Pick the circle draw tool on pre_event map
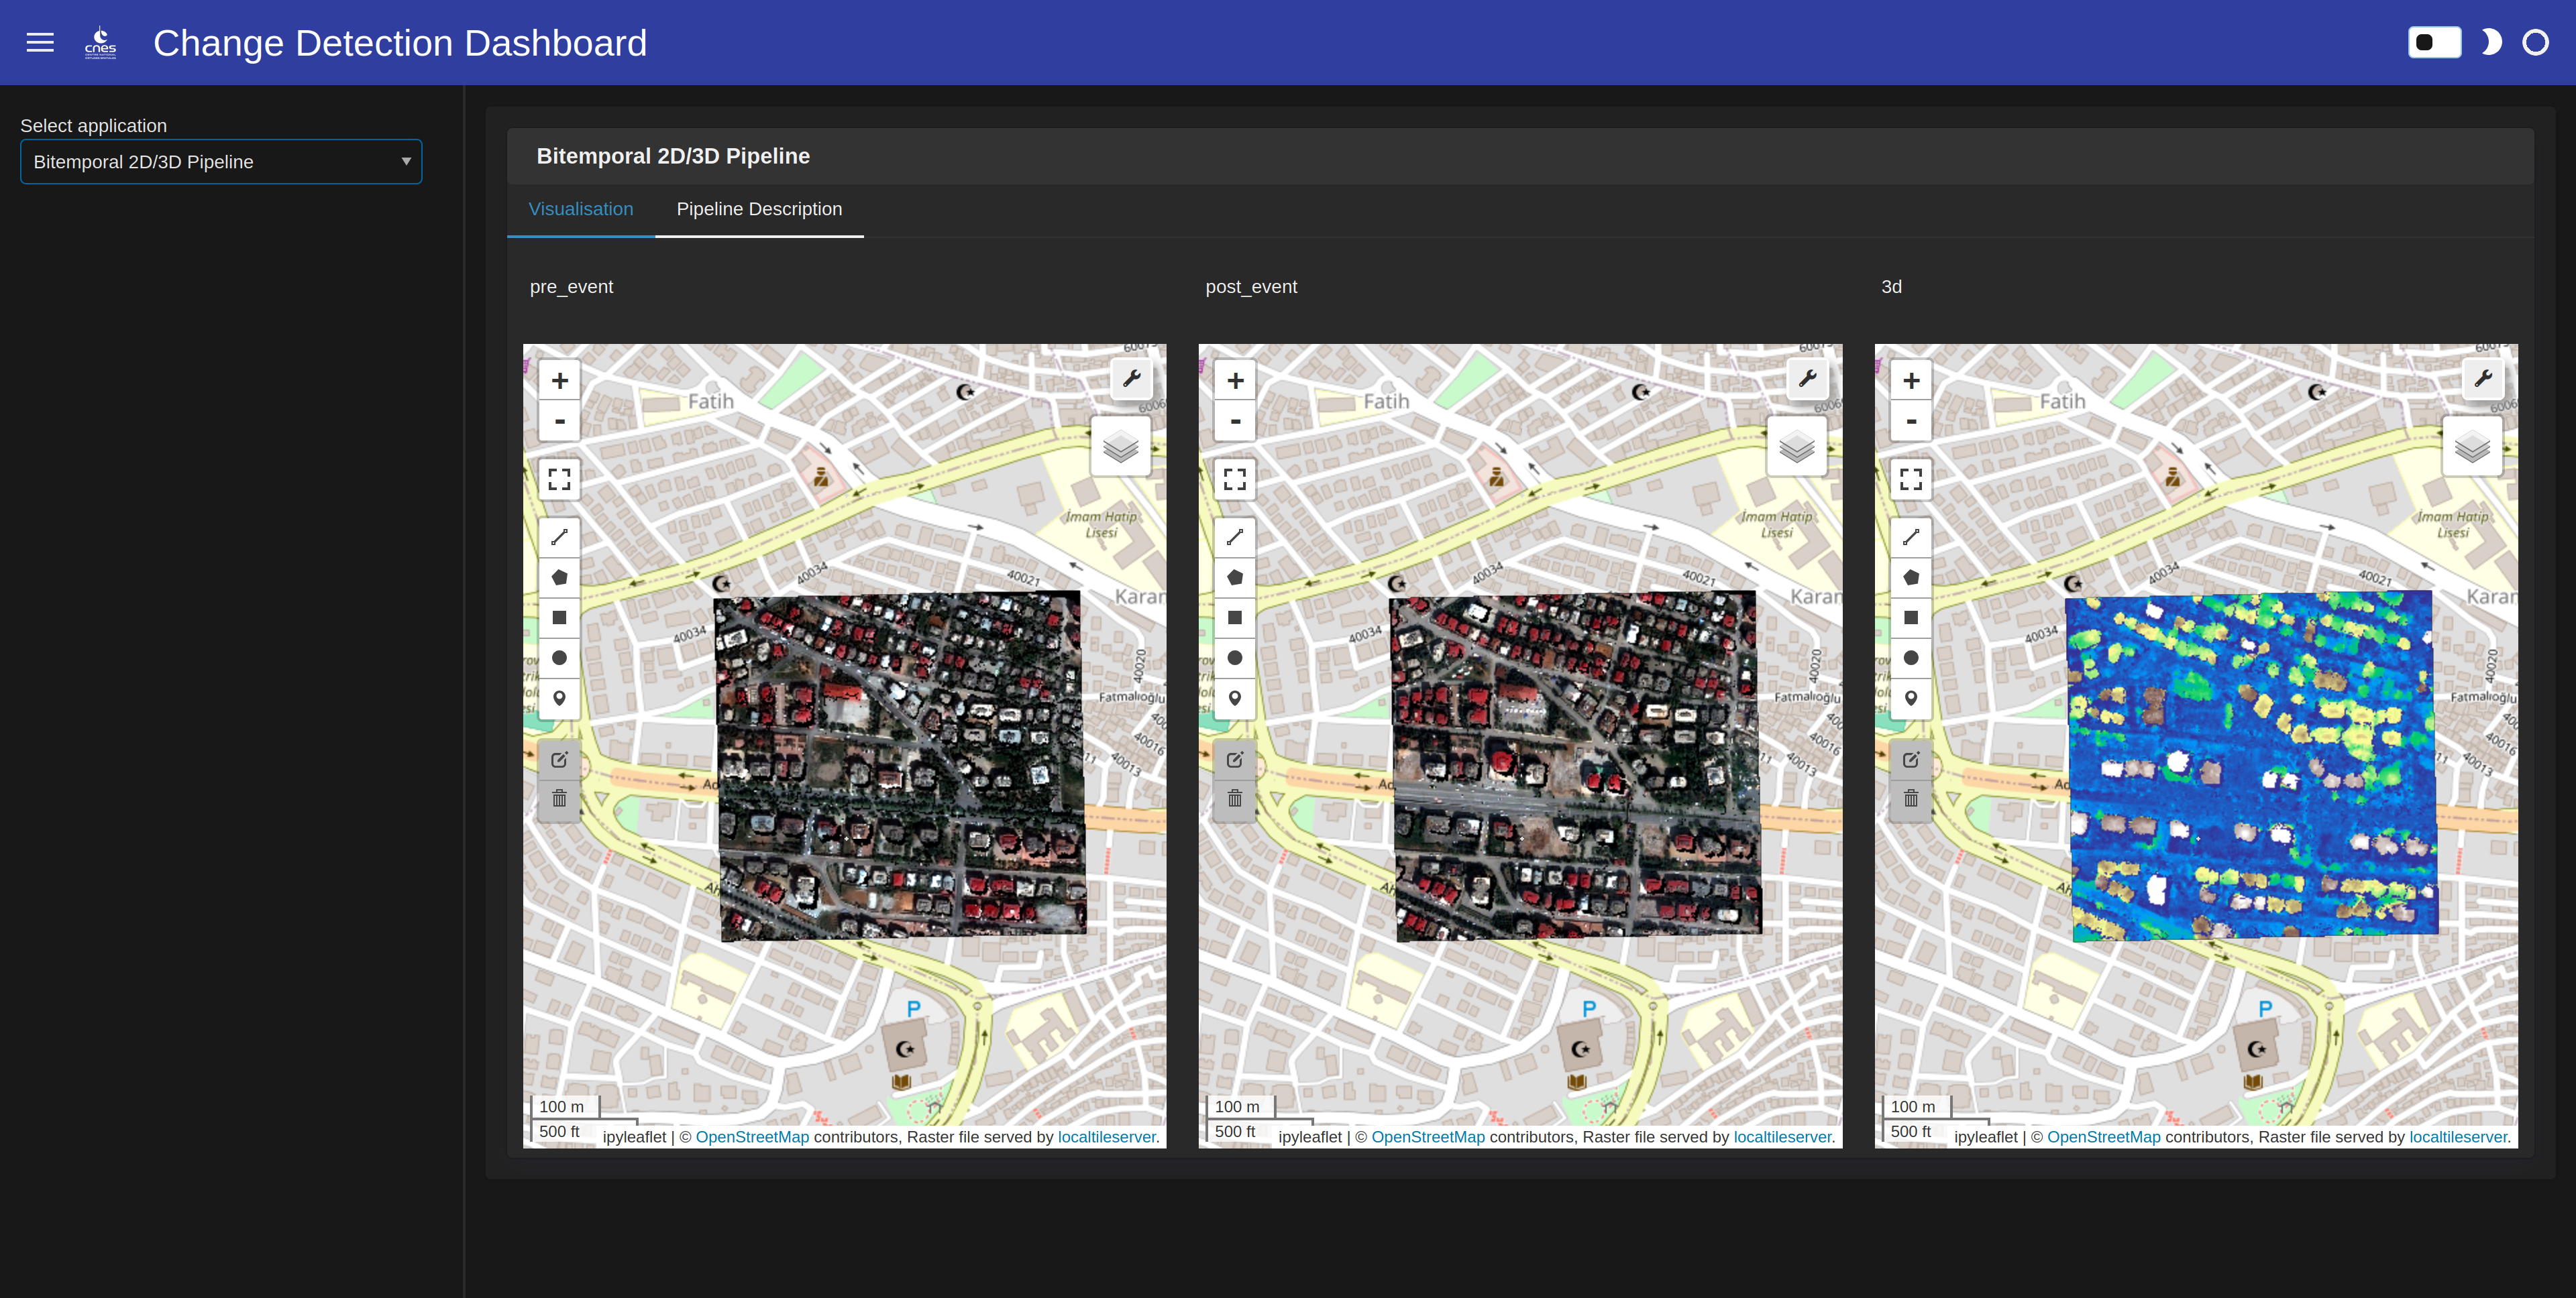Image resolution: width=2576 pixels, height=1298 pixels. tap(559, 658)
